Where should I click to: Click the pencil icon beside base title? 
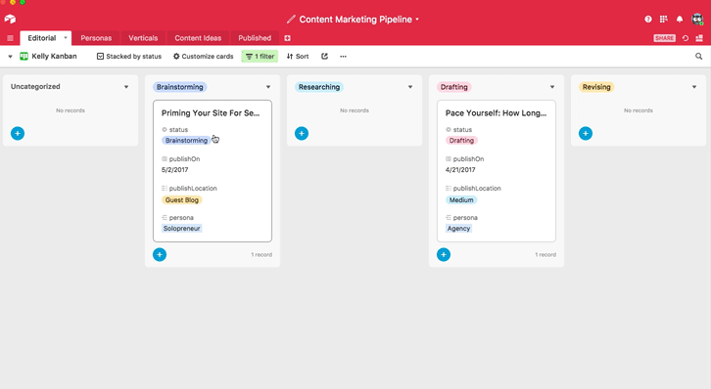tap(291, 19)
